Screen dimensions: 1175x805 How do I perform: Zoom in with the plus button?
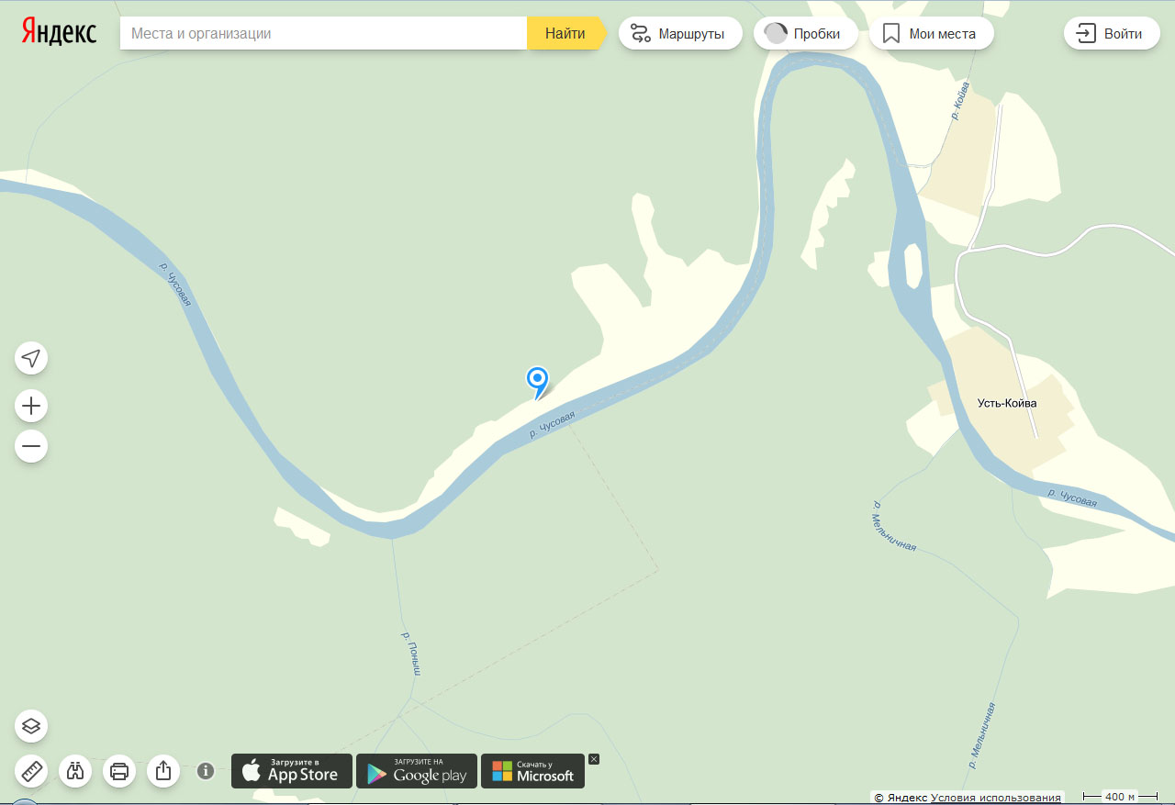(31, 406)
